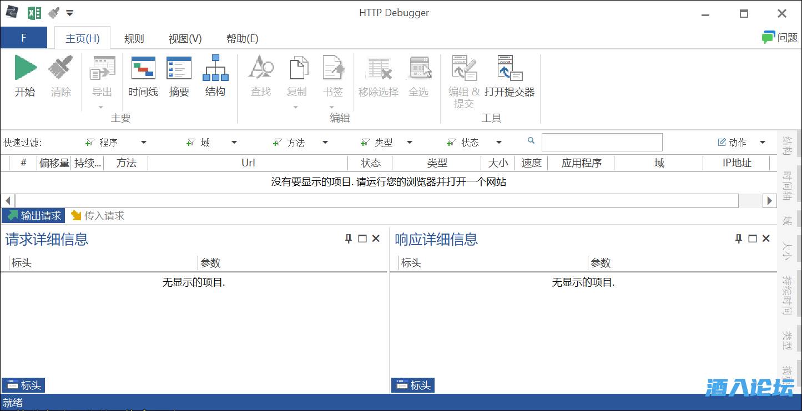Open the 动作 dropdown menu

point(763,142)
